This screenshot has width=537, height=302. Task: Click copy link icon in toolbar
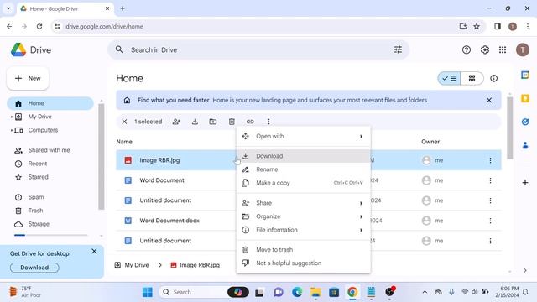click(250, 122)
